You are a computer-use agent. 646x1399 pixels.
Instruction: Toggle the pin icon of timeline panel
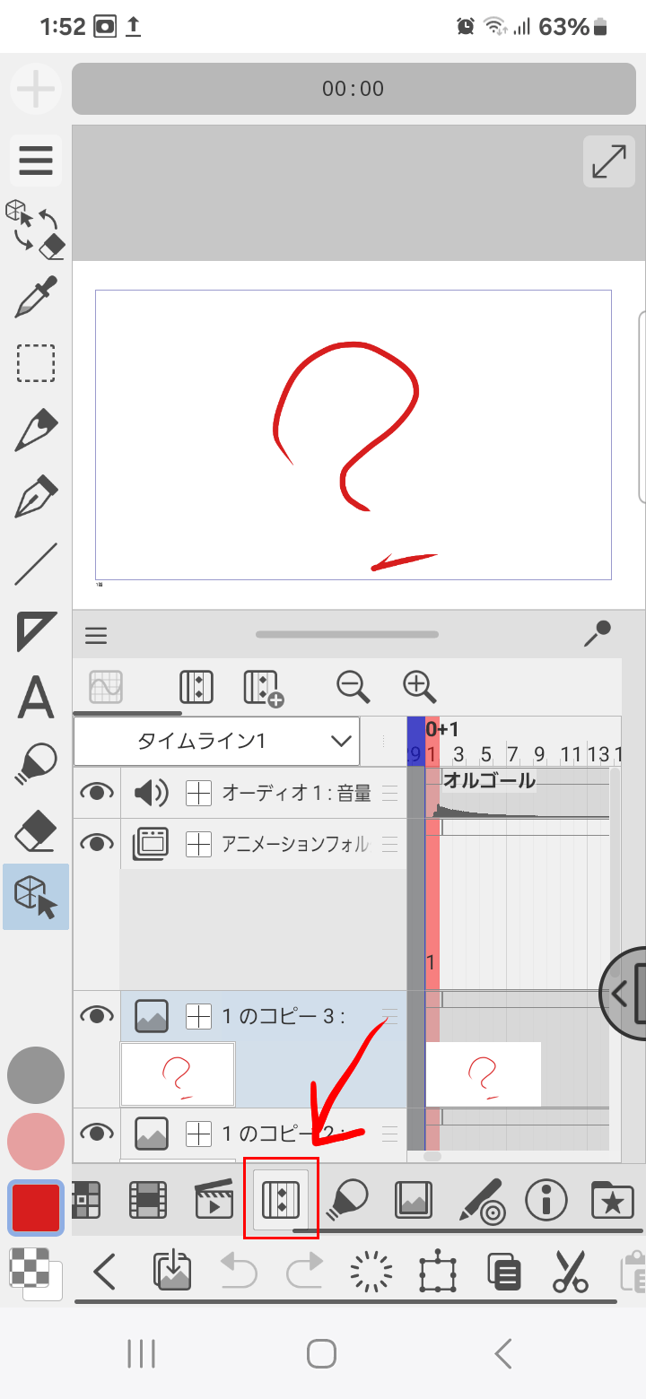tap(598, 633)
